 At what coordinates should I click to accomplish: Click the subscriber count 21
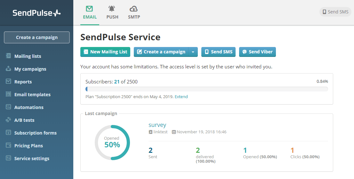[117, 82]
